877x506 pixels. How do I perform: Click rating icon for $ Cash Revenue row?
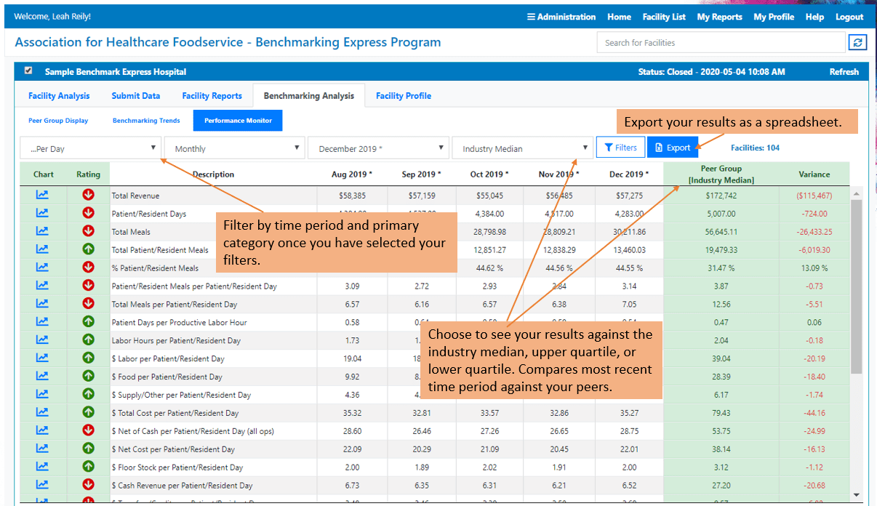[x=89, y=485]
